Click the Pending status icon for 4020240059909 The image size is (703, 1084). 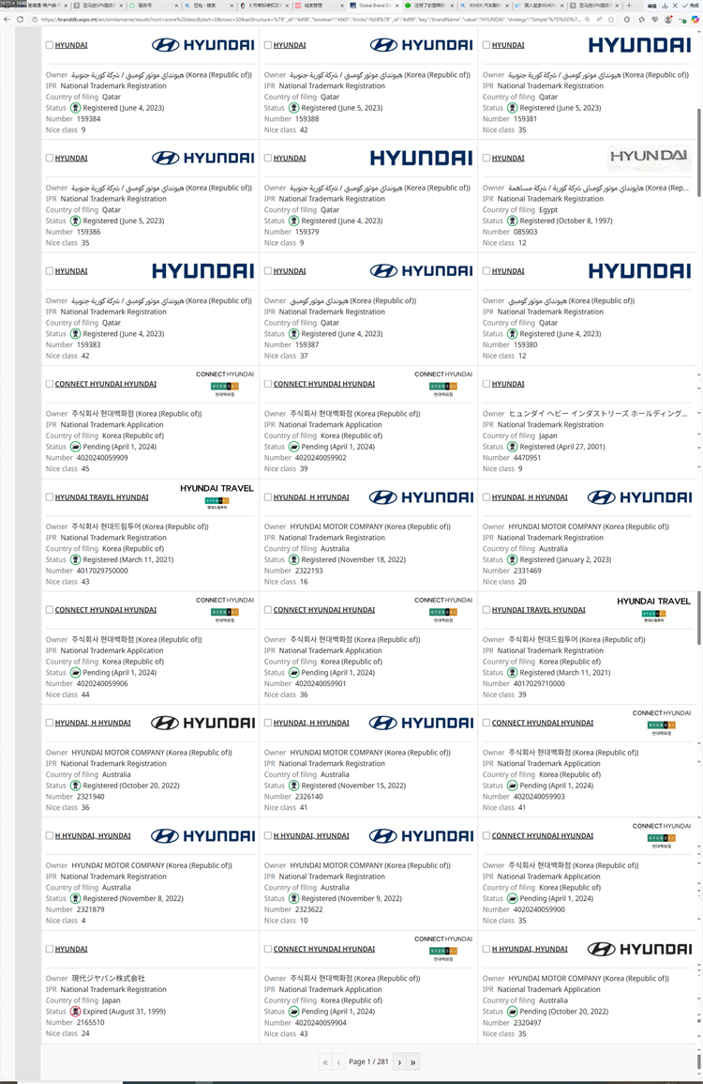coord(75,447)
